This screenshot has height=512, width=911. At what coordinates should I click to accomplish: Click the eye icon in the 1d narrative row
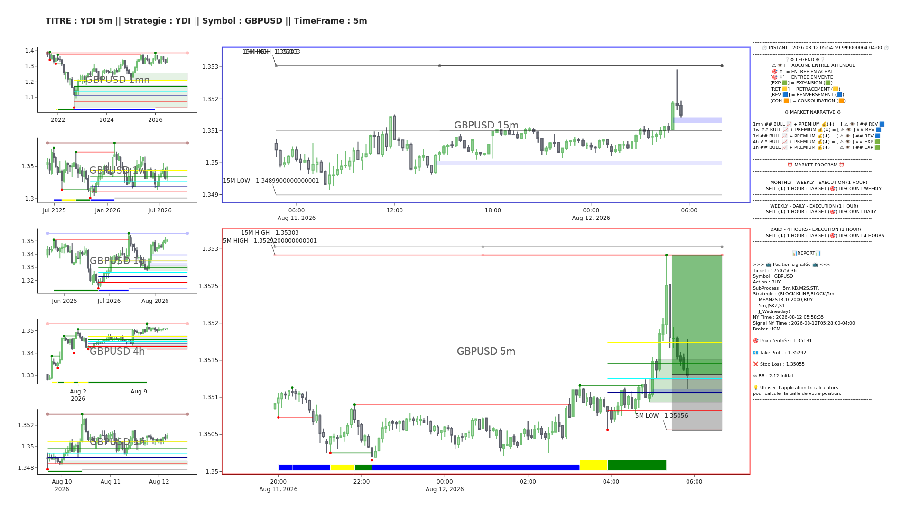(x=847, y=136)
